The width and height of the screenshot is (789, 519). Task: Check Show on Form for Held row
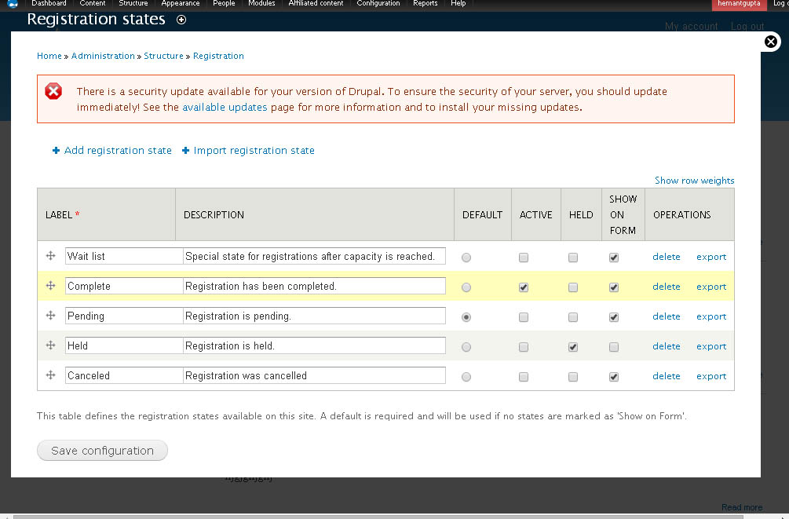coord(614,347)
